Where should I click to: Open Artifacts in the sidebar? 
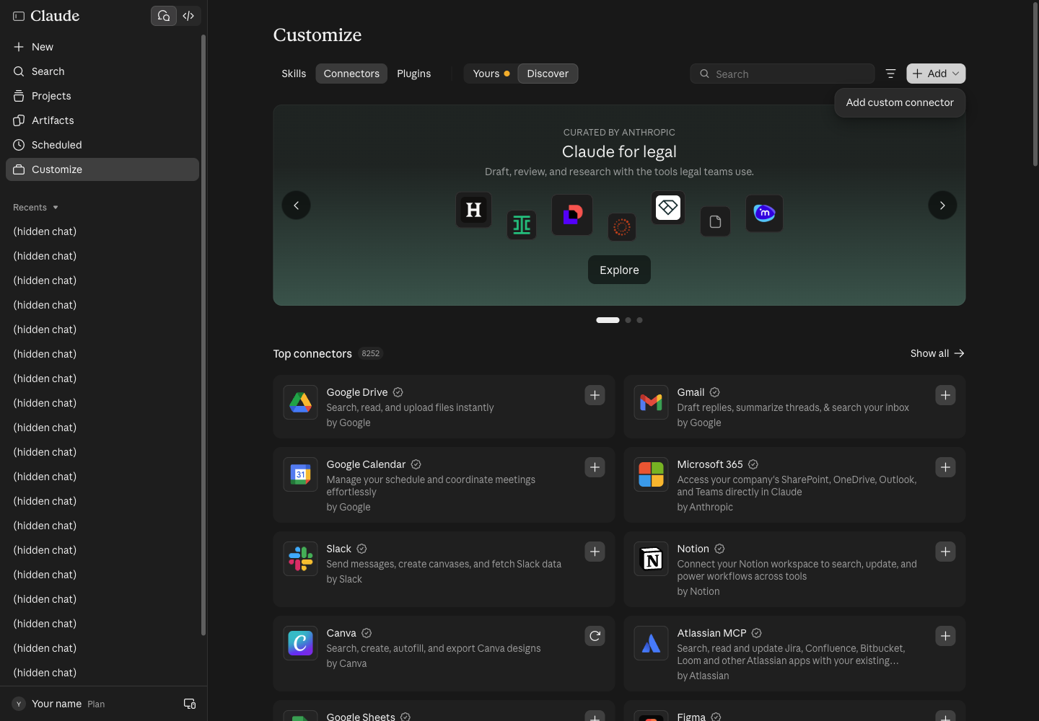click(102, 120)
